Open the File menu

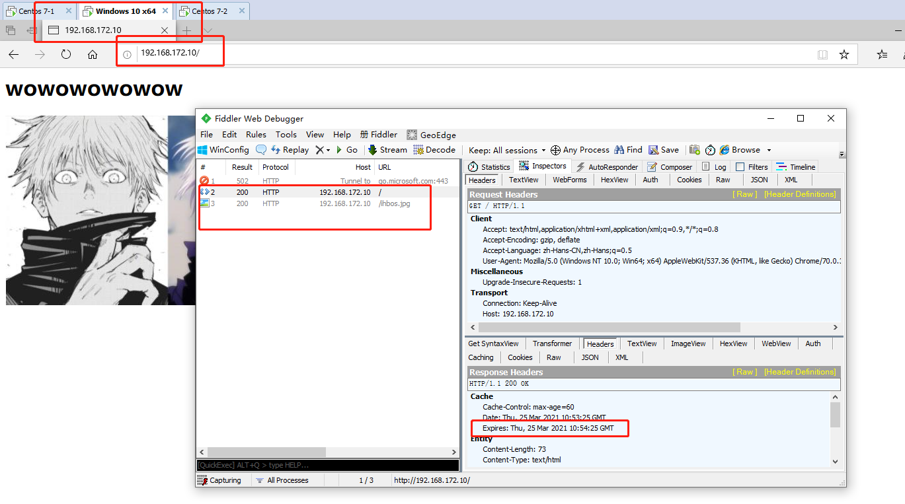point(207,135)
